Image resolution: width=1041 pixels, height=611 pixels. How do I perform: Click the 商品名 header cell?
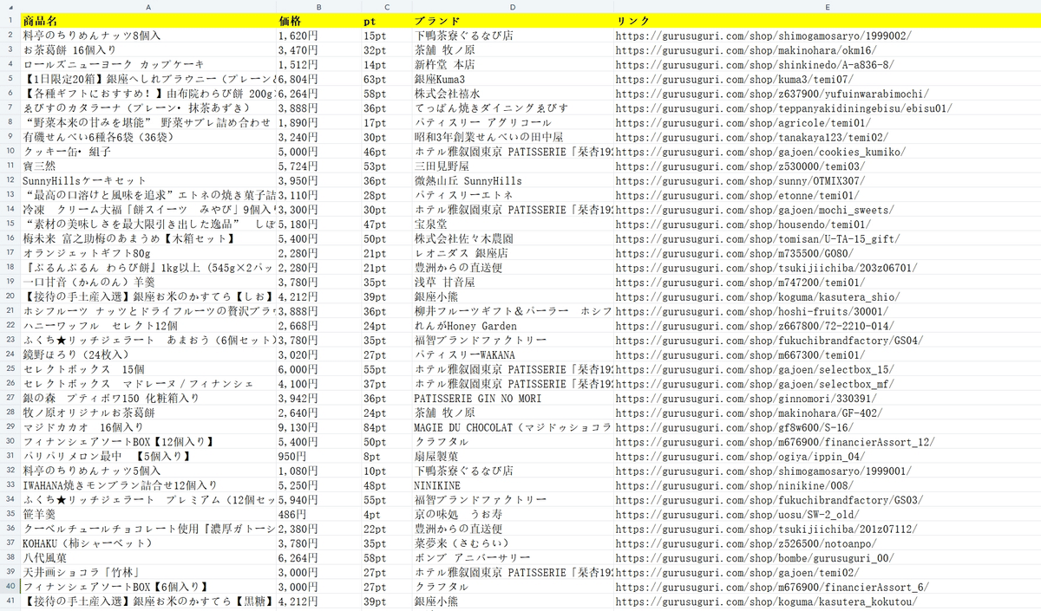[x=148, y=20]
